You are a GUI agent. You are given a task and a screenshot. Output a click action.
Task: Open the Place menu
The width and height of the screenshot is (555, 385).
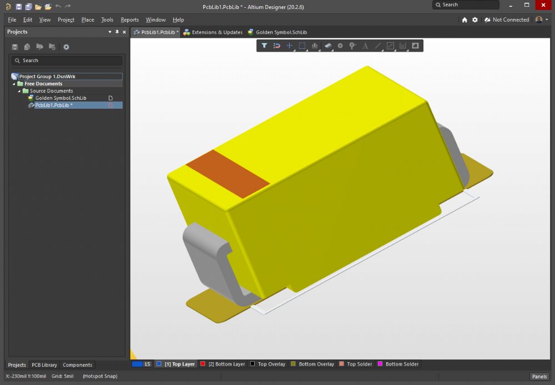[x=88, y=19]
